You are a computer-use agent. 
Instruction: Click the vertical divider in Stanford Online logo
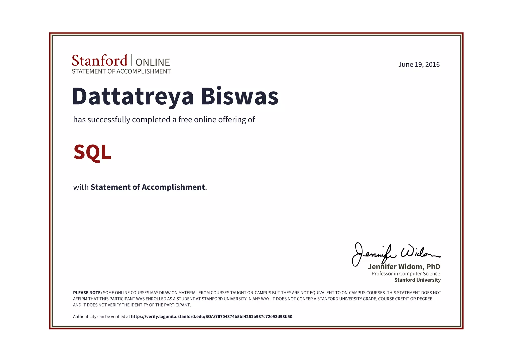tap(132, 60)
